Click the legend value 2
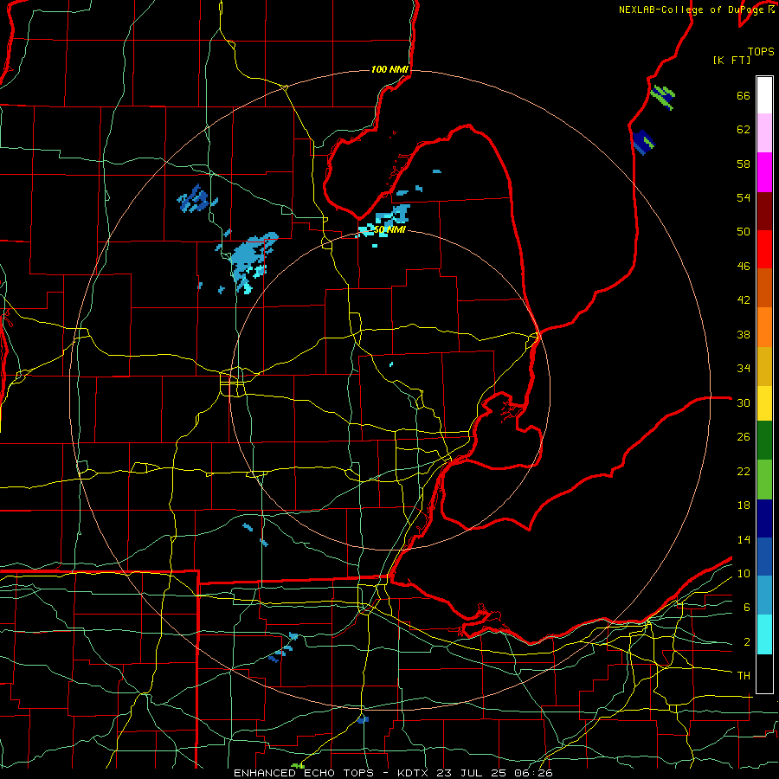Viewport: 779px width, 779px height. [747, 642]
